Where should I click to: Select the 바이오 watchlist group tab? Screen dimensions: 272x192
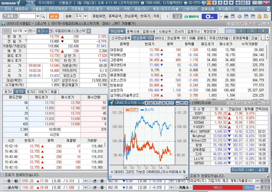pos(159,38)
